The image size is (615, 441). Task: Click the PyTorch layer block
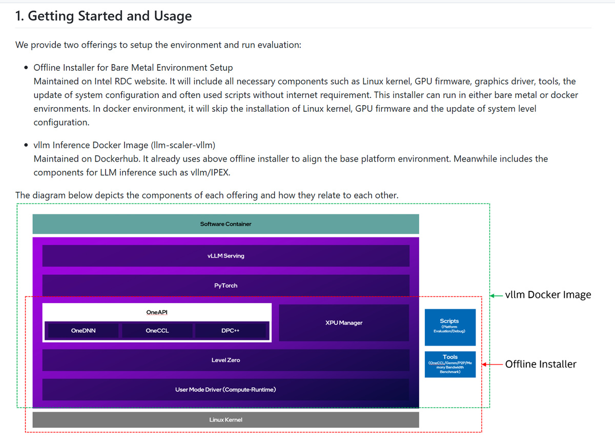pos(225,286)
